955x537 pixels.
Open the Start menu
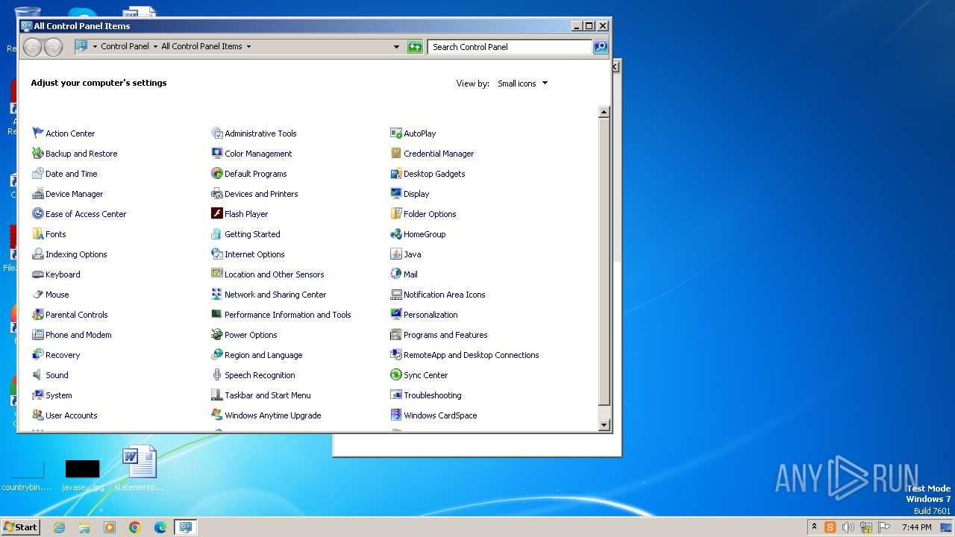20,527
